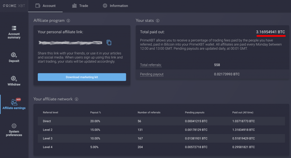Click the 5.00% payout cell

(94, 147)
